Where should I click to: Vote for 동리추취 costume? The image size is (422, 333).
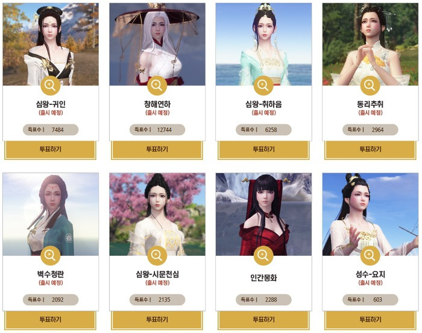[370, 150]
